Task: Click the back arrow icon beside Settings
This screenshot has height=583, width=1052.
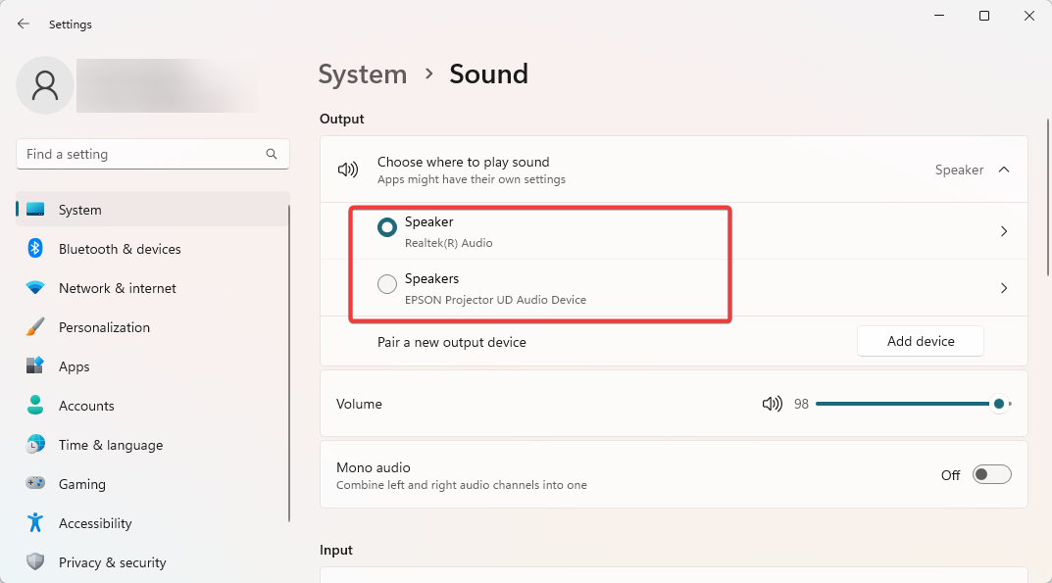Action: 24,24
